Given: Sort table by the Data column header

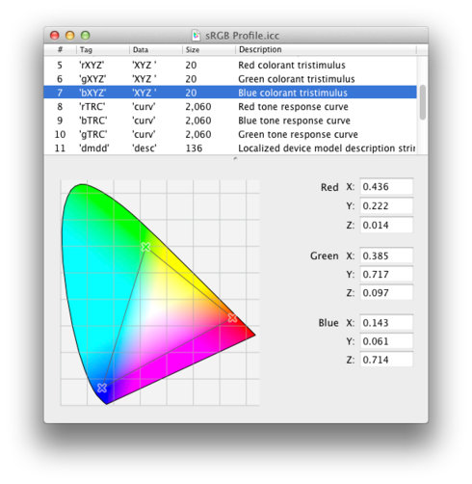Looking at the screenshot, I should pos(156,49).
